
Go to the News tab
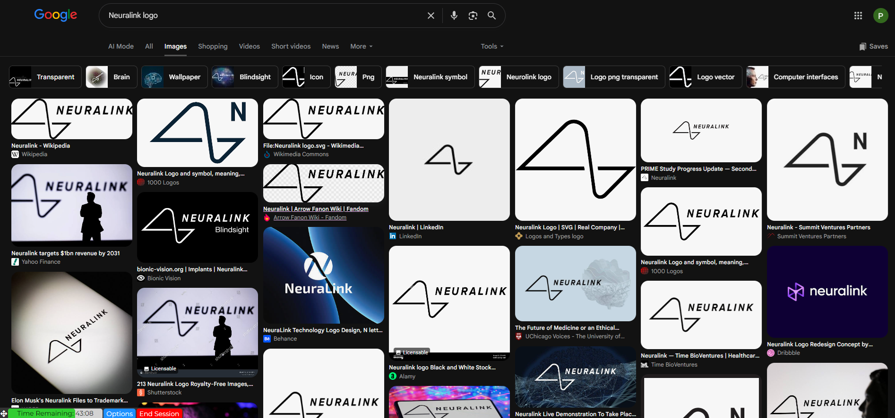330,46
